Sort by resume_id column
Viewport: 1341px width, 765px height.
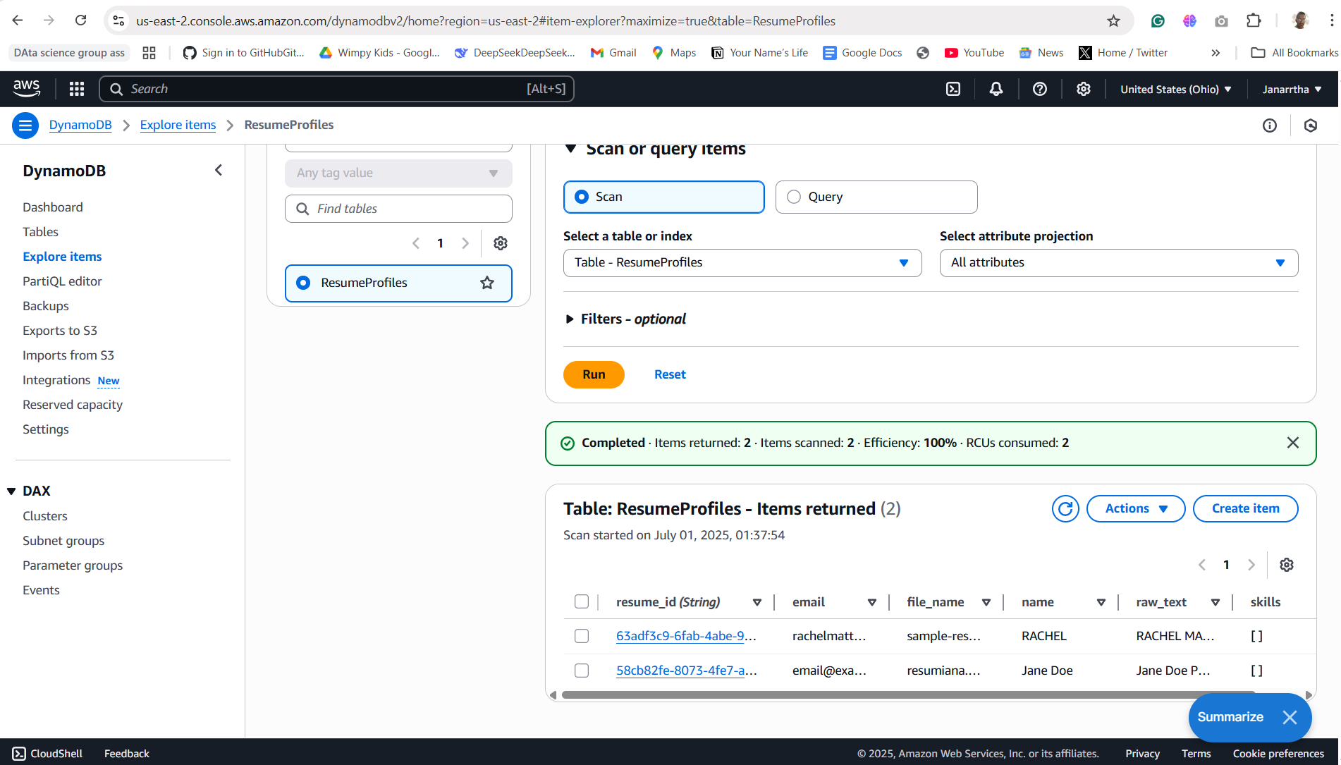pos(757,602)
